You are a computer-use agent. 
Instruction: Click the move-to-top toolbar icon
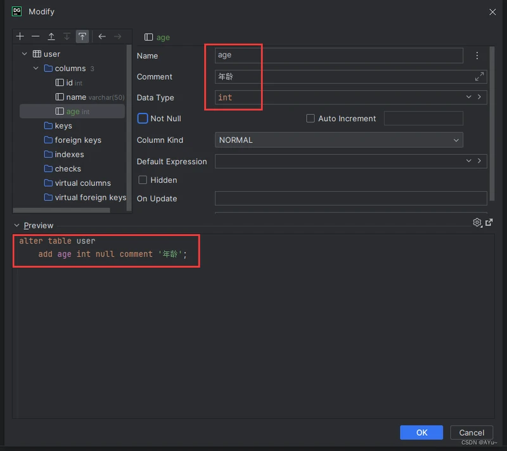click(x=82, y=36)
